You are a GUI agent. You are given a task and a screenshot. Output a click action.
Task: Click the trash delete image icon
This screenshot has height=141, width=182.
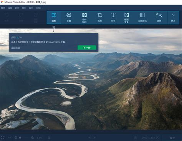click(x=136, y=138)
